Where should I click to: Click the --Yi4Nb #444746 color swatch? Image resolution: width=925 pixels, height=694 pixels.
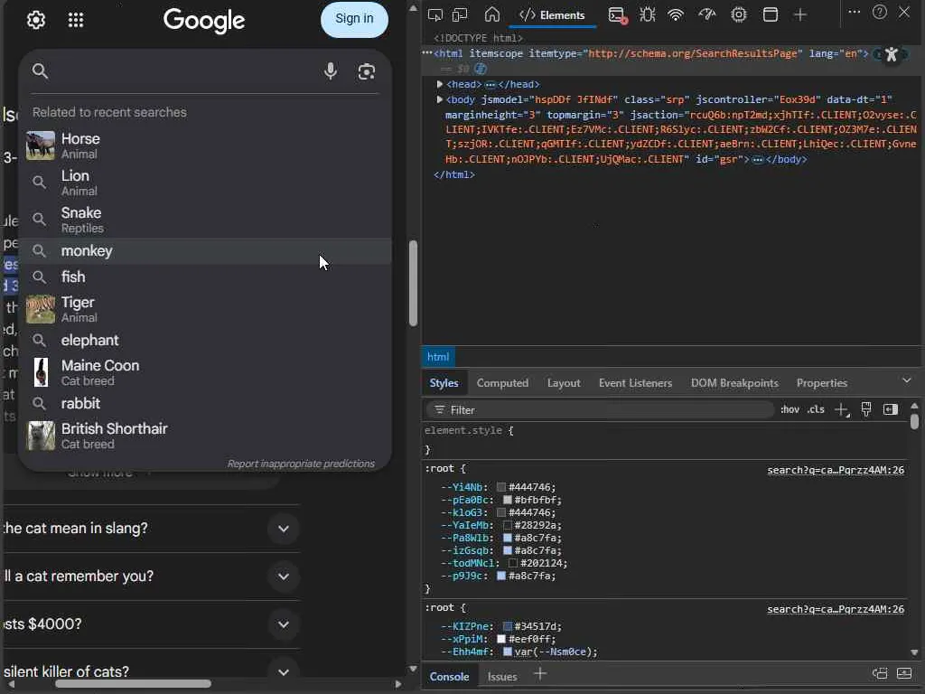coord(500,487)
